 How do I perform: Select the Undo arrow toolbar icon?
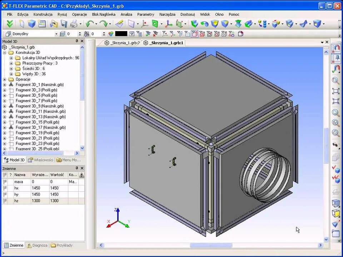pos(90,24)
